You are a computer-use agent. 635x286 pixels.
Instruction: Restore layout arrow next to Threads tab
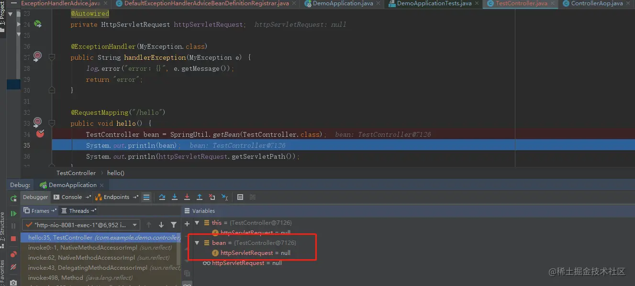point(94,211)
